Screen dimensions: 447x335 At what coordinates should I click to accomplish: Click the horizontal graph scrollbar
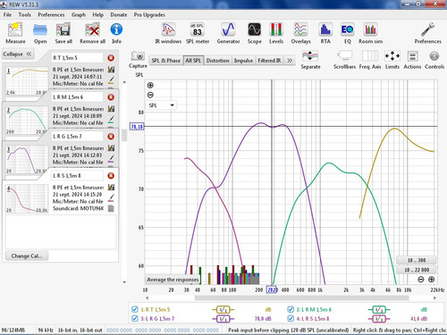pos(301,297)
